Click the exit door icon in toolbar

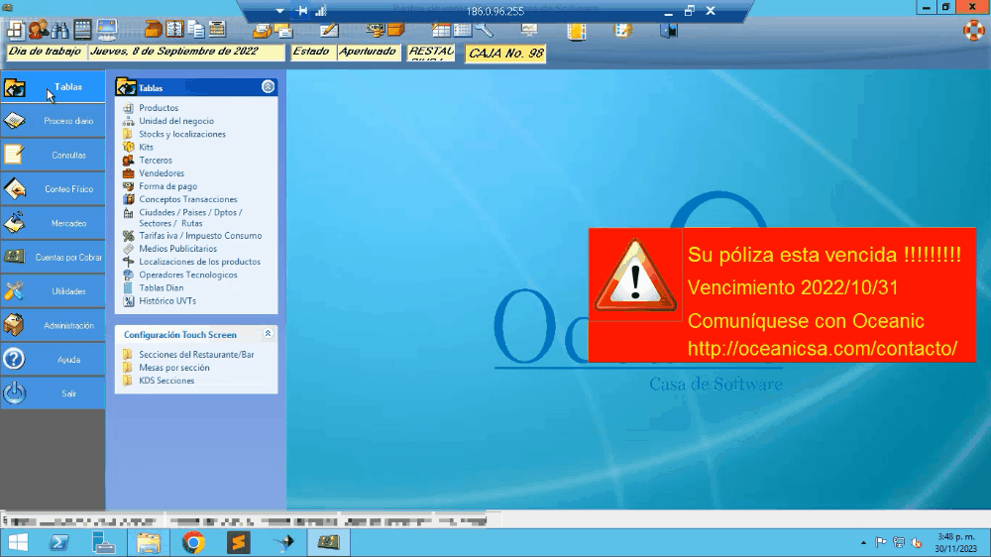[x=669, y=30]
